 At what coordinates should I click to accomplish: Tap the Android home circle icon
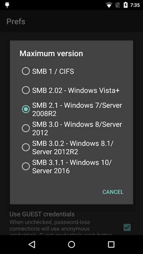pyautogui.click(x=71, y=245)
